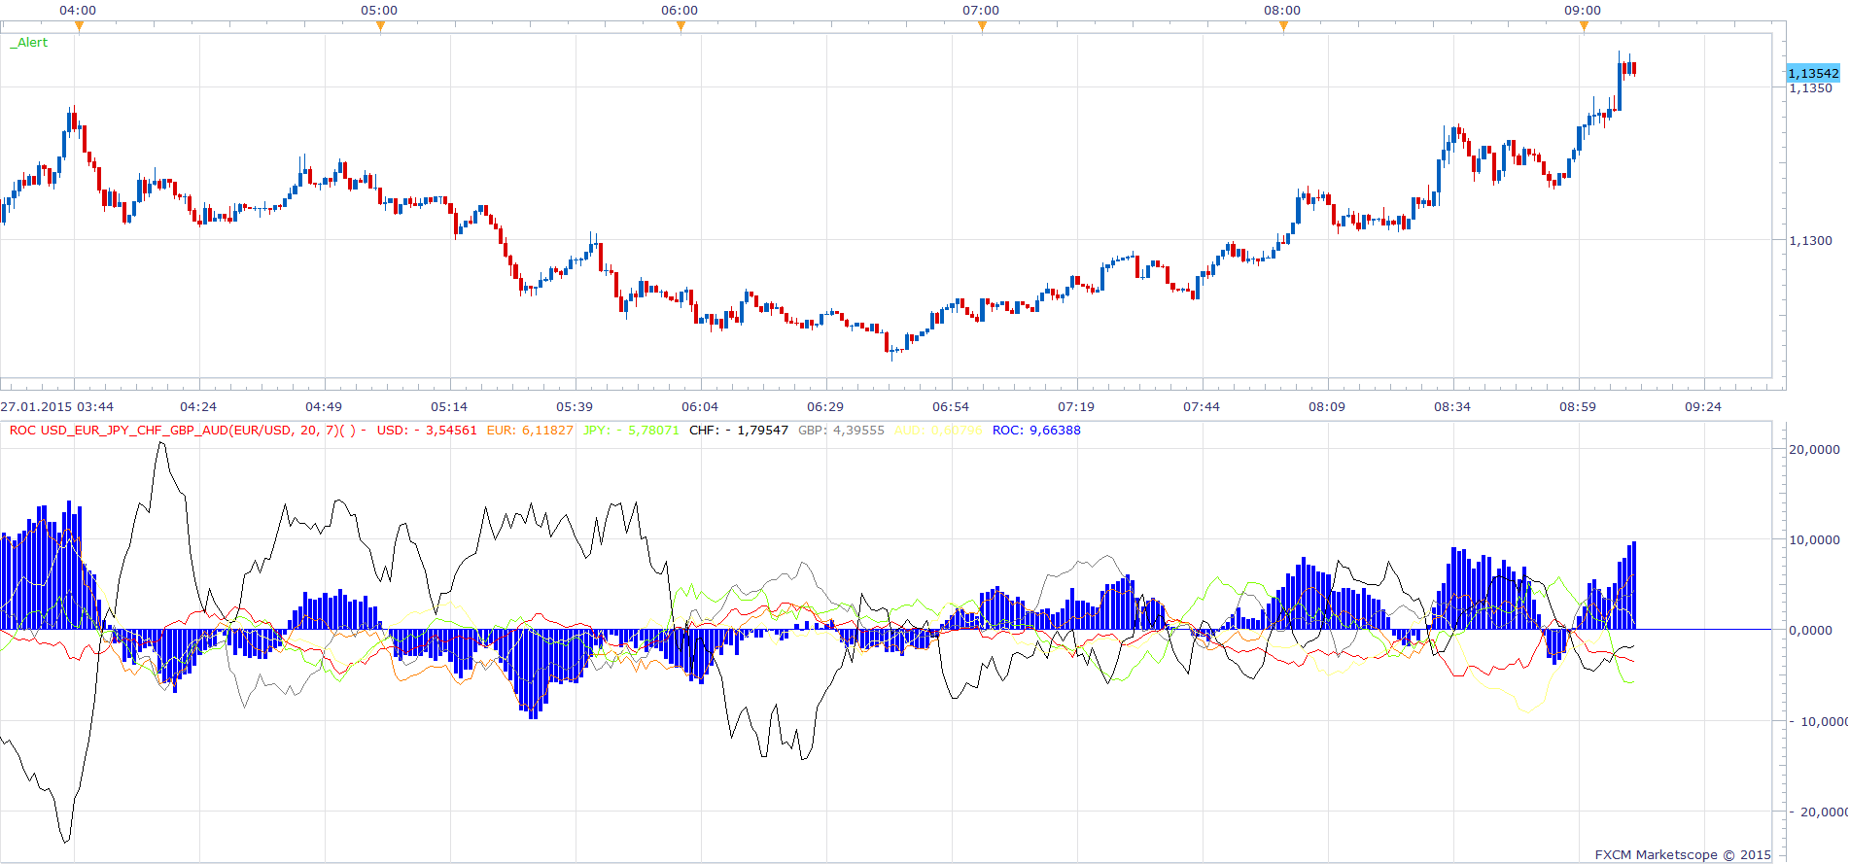Click the 08:59 time axis label
Viewport: 1850px width, 864px height.
click(1578, 407)
